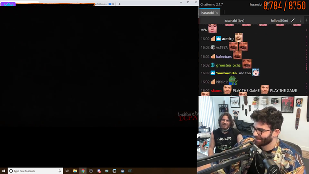Image resolution: width=309 pixels, height=174 pixels.
Task: Add a new split with plus icon
Action: (x=306, y=20)
